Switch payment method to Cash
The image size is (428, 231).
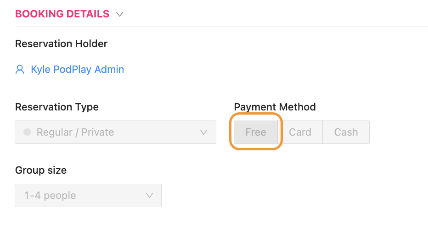(346, 132)
